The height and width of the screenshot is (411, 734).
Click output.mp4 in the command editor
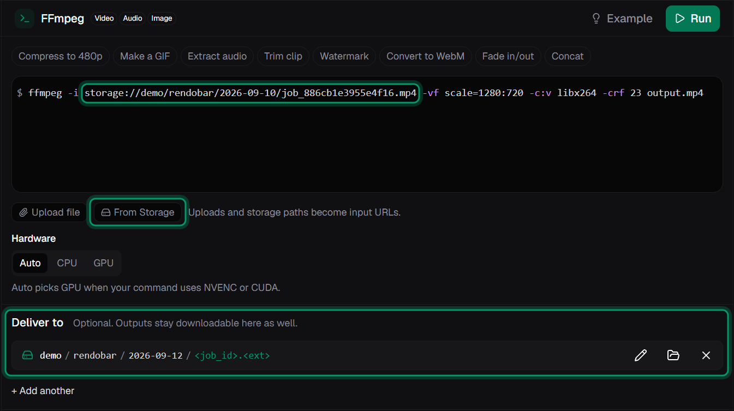click(x=675, y=93)
